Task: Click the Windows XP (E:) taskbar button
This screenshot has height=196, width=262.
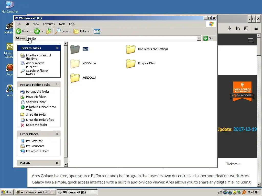Action: (x=77, y=192)
